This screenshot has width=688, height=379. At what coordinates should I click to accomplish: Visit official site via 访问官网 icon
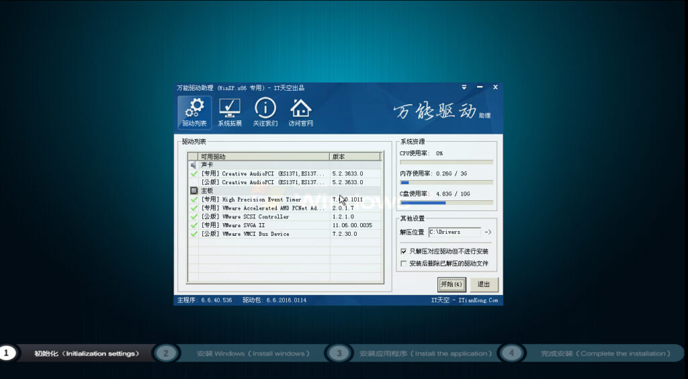(300, 113)
